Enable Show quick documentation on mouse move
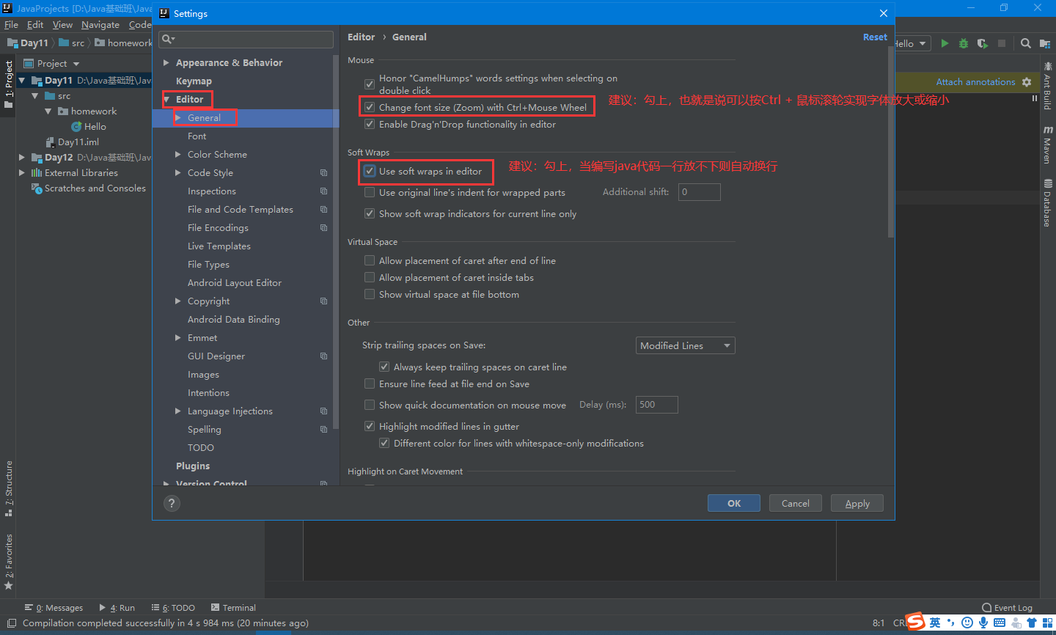Viewport: 1056px width, 635px height. click(370, 405)
